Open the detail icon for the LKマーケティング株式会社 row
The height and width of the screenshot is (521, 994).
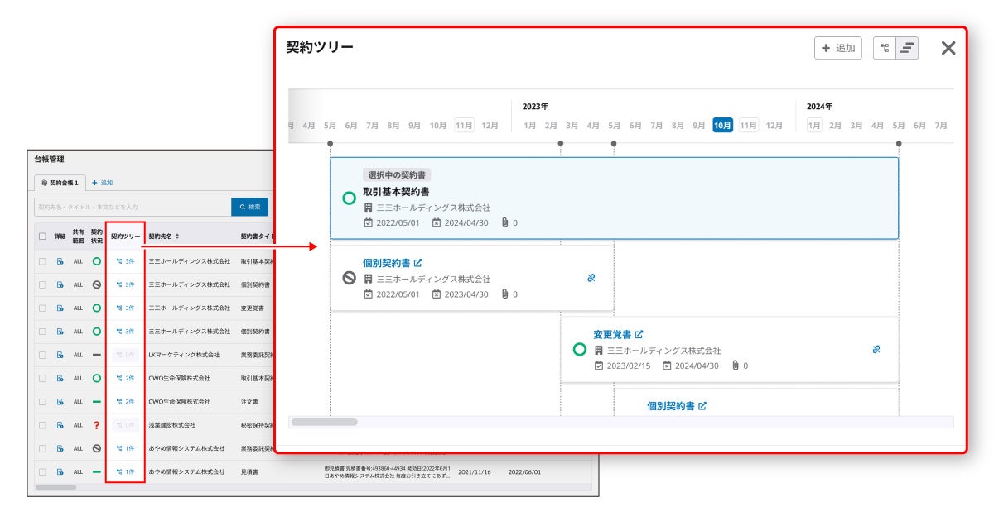60,355
